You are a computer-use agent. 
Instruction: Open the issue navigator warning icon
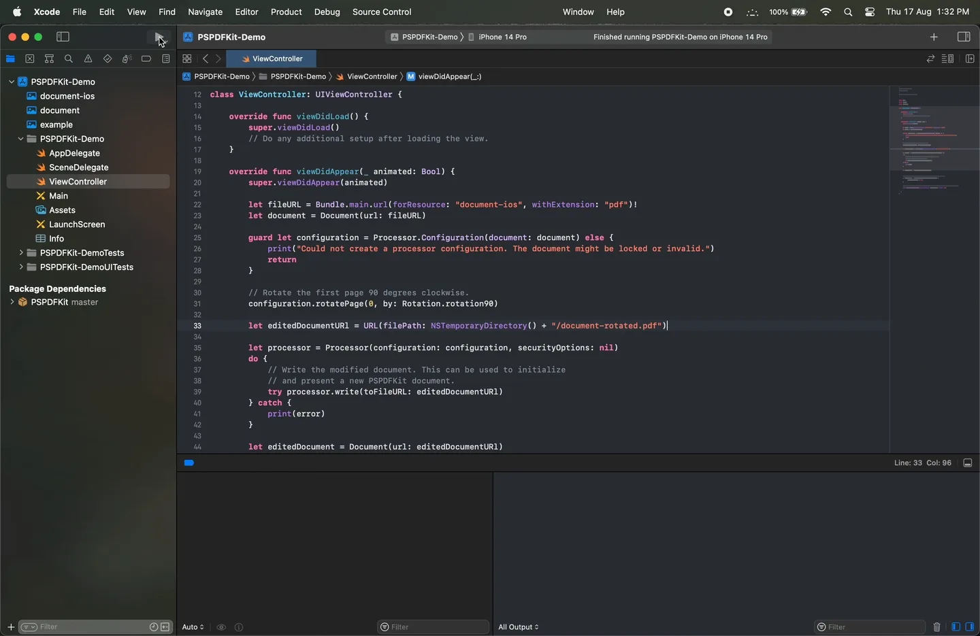click(x=88, y=59)
